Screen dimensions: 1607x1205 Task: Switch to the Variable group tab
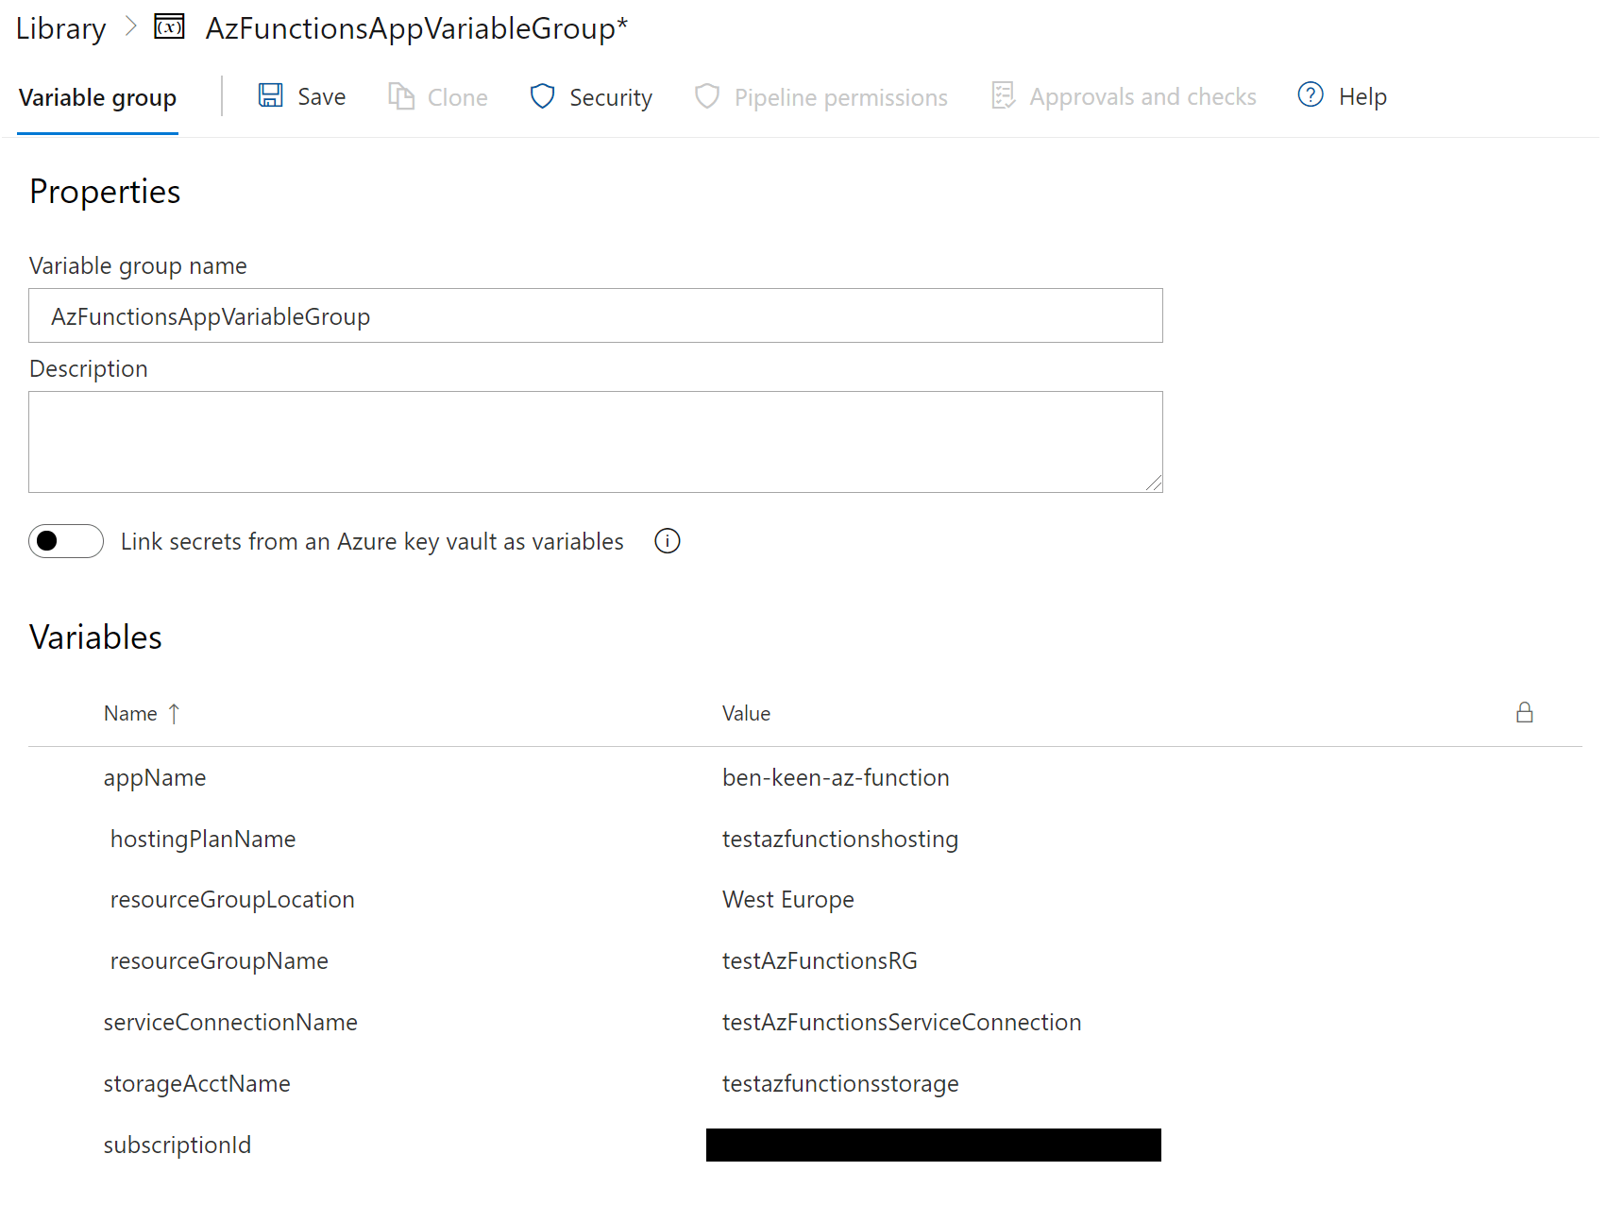pos(97,97)
